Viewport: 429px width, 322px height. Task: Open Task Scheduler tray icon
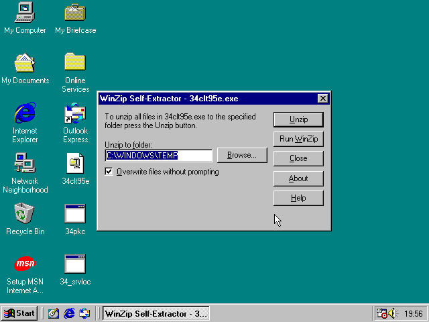381,313
